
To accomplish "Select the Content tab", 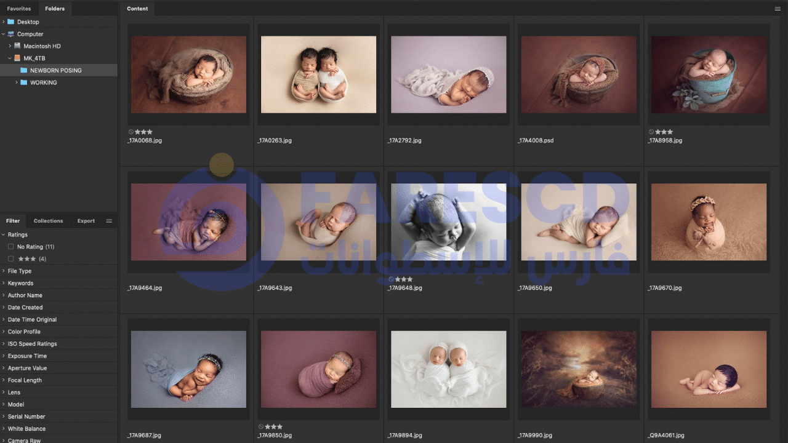I will (x=137, y=9).
